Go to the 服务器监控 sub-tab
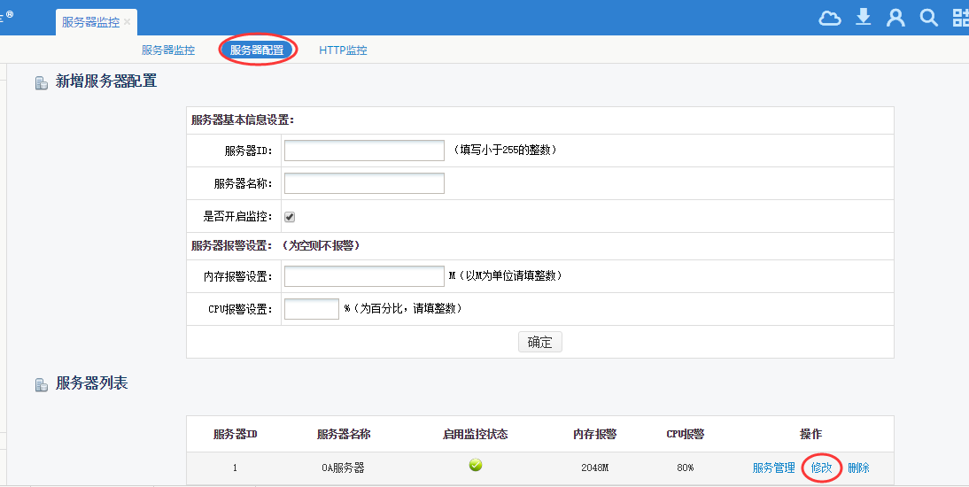This screenshot has width=969, height=487. [x=168, y=50]
